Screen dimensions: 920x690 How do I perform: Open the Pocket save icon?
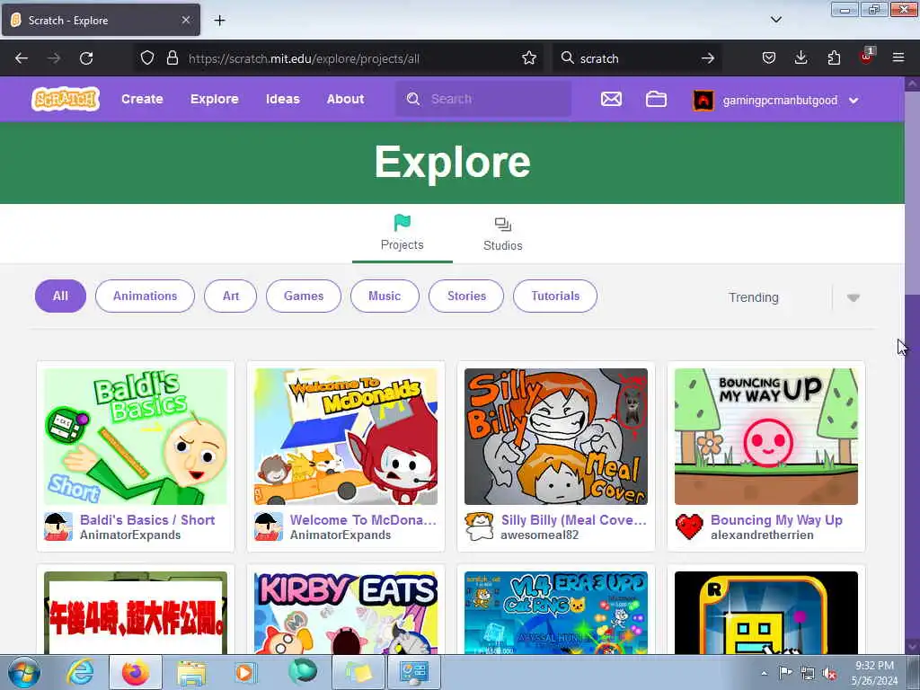[x=769, y=58]
